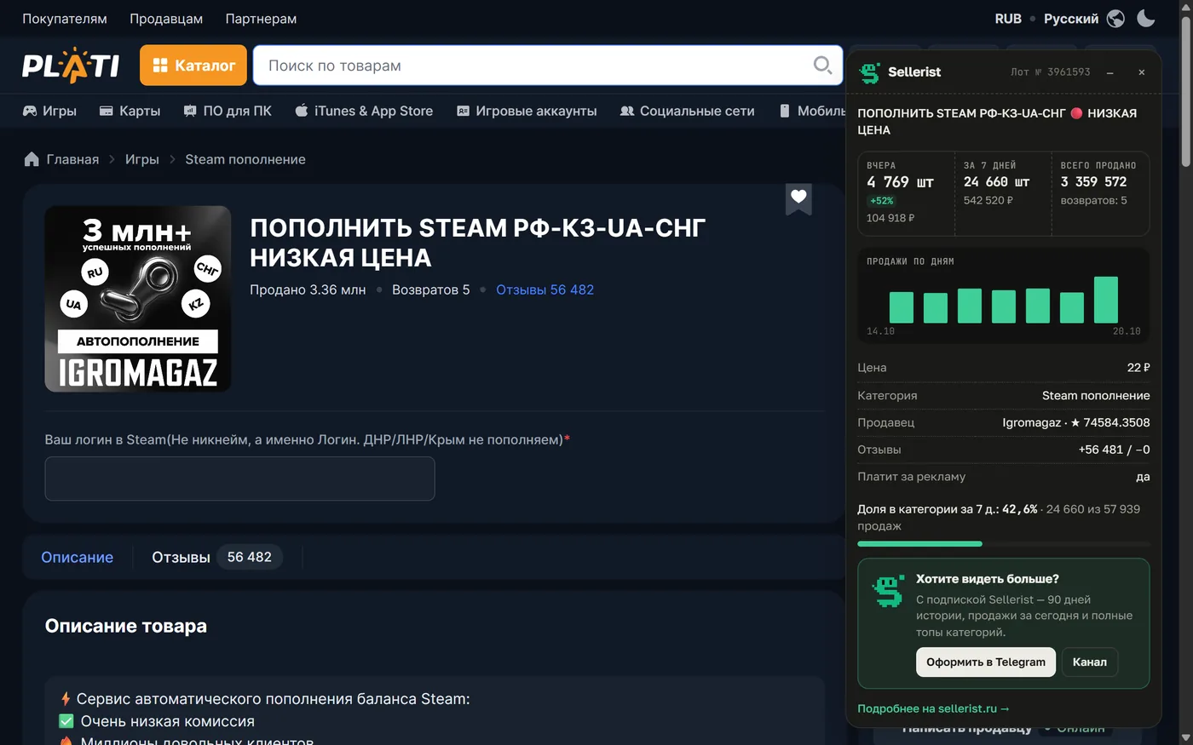Go to Игры breadcrumb link
The image size is (1193, 745).
click(x=141, y=159)
